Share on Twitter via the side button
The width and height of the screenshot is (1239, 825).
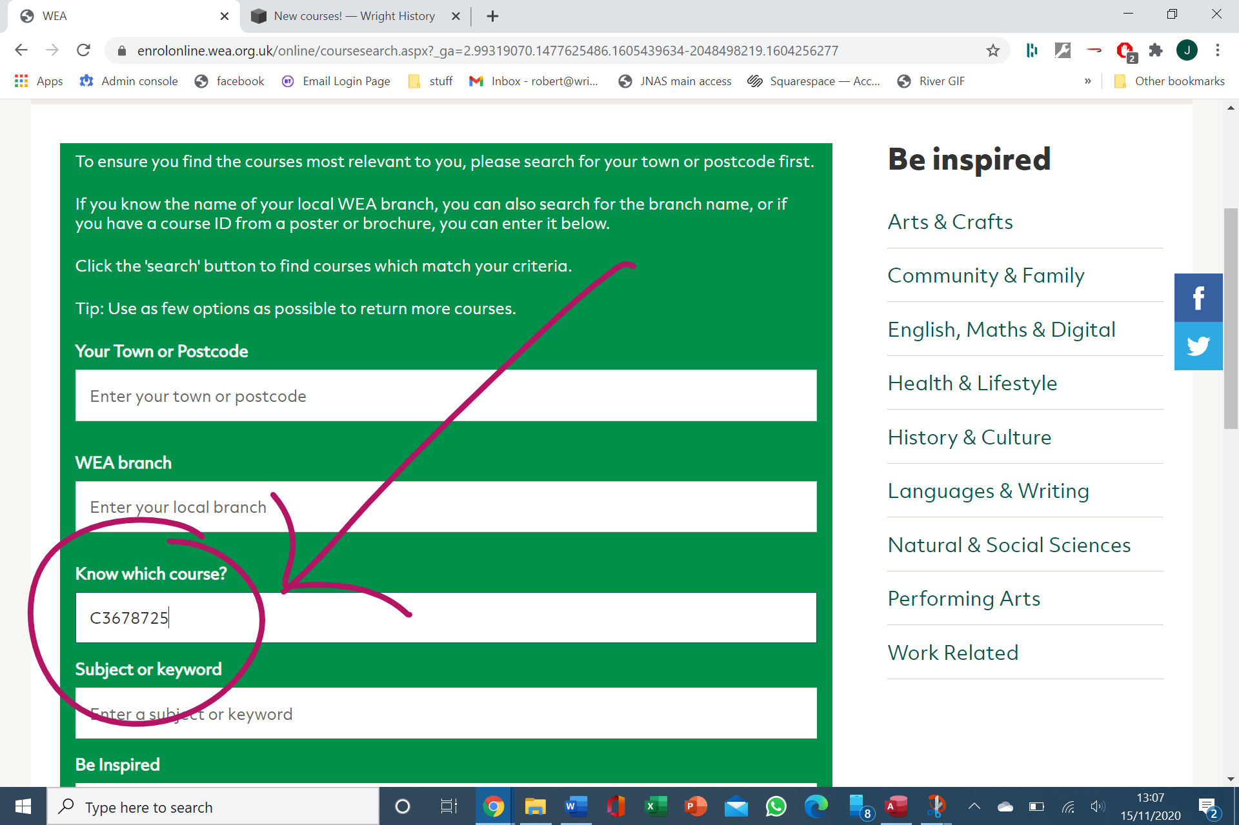[1198, 346]
